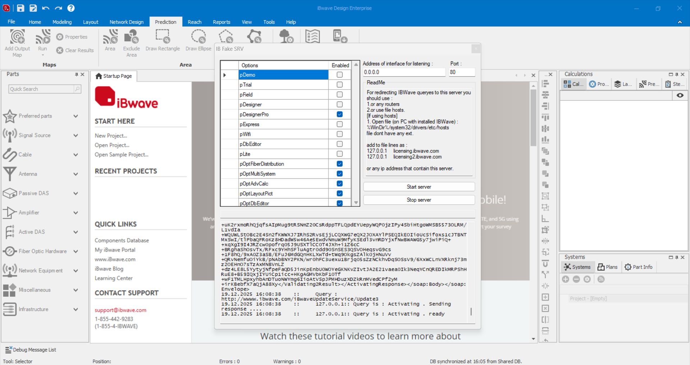Click the Signal Source icon

10,135
